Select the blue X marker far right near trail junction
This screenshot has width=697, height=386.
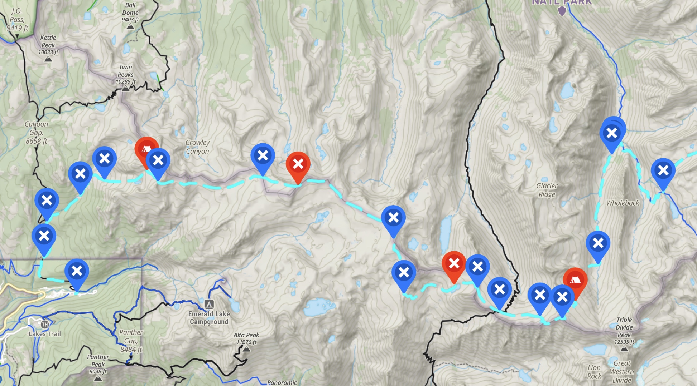pos(663,170)
